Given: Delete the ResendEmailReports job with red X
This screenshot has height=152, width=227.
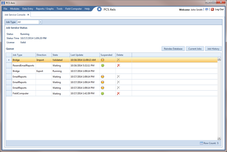Looking at the screenshot, I should pos(119,65).
